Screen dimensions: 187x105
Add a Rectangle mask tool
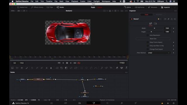pyautogui.click(x=82, y=68)
